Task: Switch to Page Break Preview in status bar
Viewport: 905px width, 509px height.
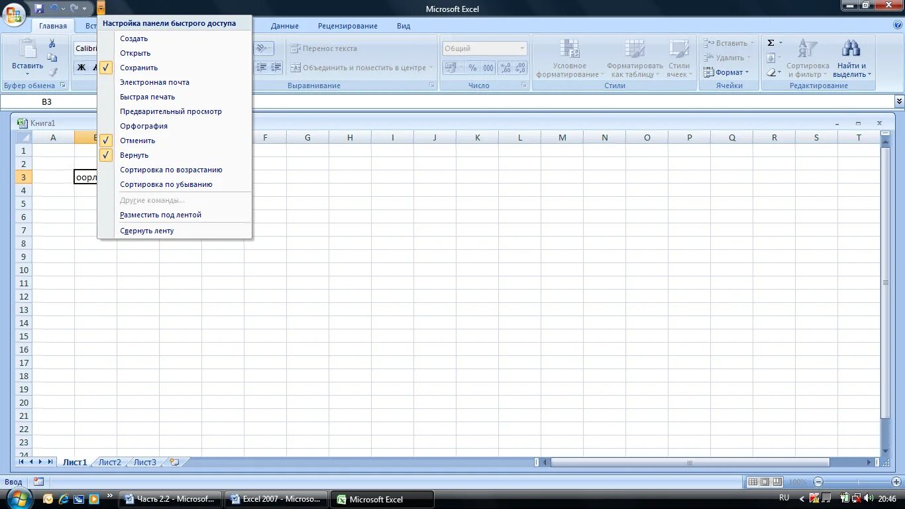Action: coord(777,482)
